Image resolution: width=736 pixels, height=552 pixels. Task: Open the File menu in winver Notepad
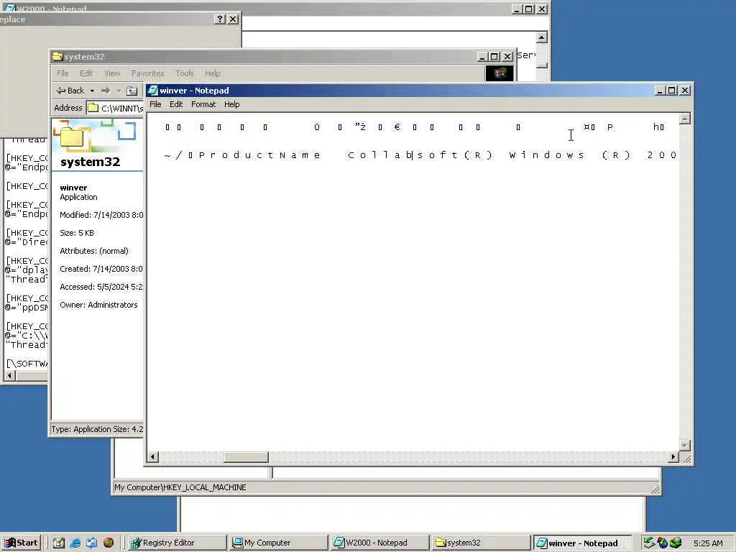pyautogui.click(x=155, y=104)
